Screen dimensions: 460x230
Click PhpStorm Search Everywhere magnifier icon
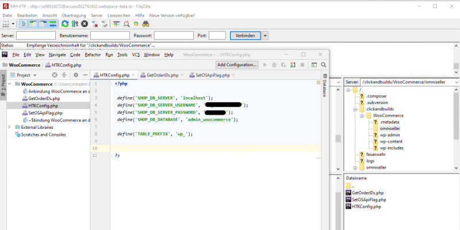(x=324, y=65)
